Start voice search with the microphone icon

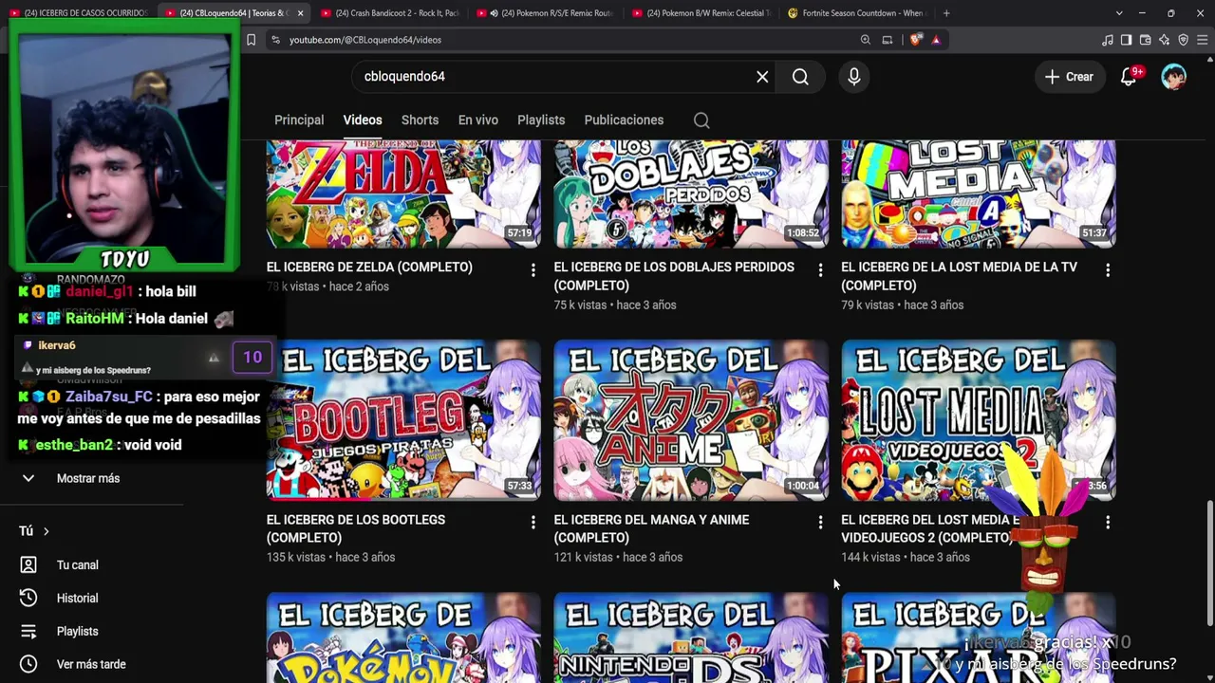854,77
